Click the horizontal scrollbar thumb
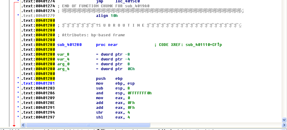The width and height of the screenshot is (287, 130). (x=88, y=125)
